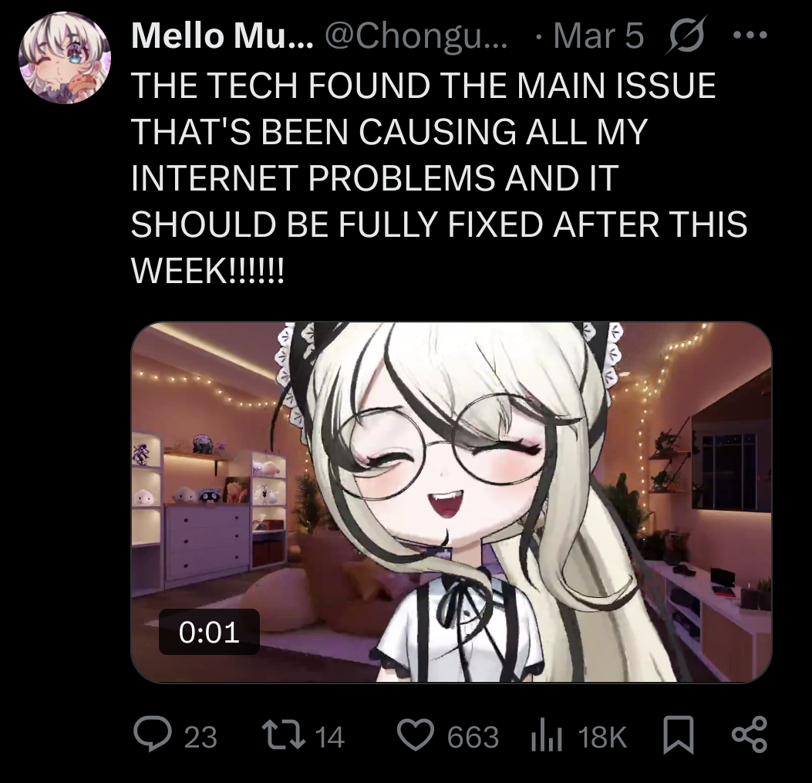Open the three-dot more options menu
Screen dimensions: 812x783
pos(750,35)
